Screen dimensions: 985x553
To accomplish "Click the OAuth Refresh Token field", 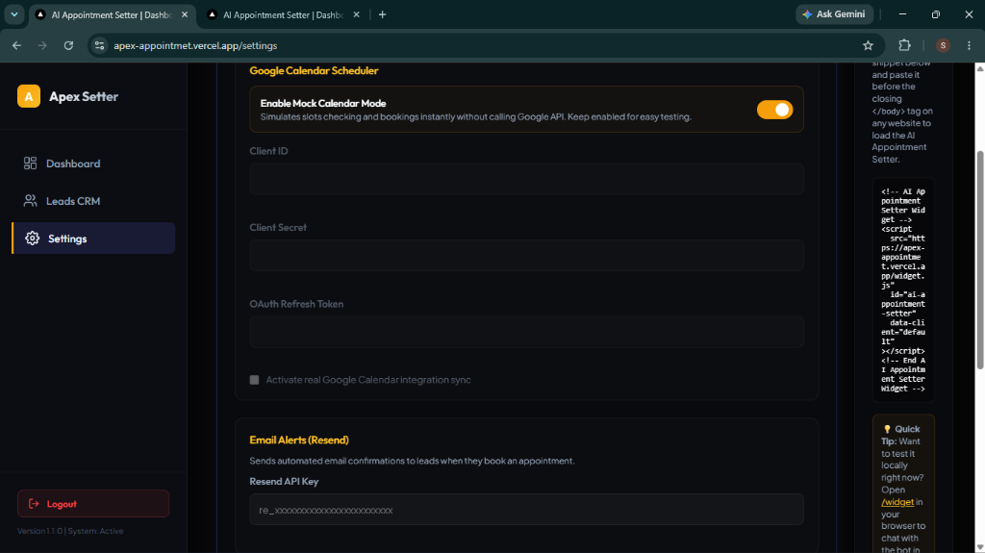I will click(x=526, y=332).
